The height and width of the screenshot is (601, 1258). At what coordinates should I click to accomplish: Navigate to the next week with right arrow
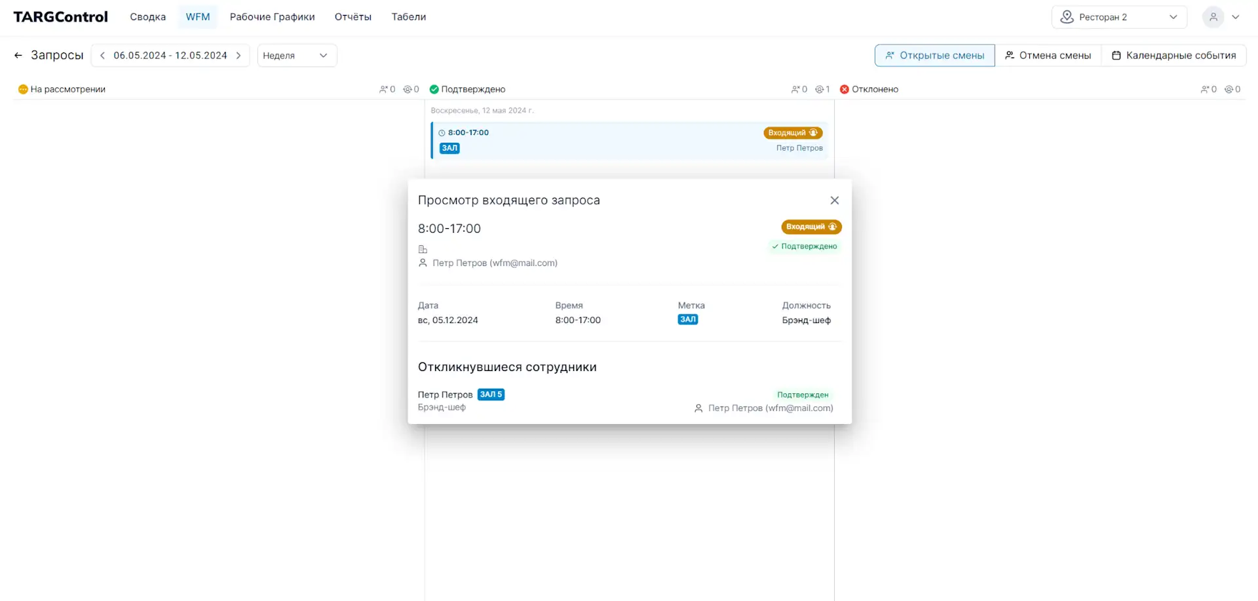click(239, 55)
